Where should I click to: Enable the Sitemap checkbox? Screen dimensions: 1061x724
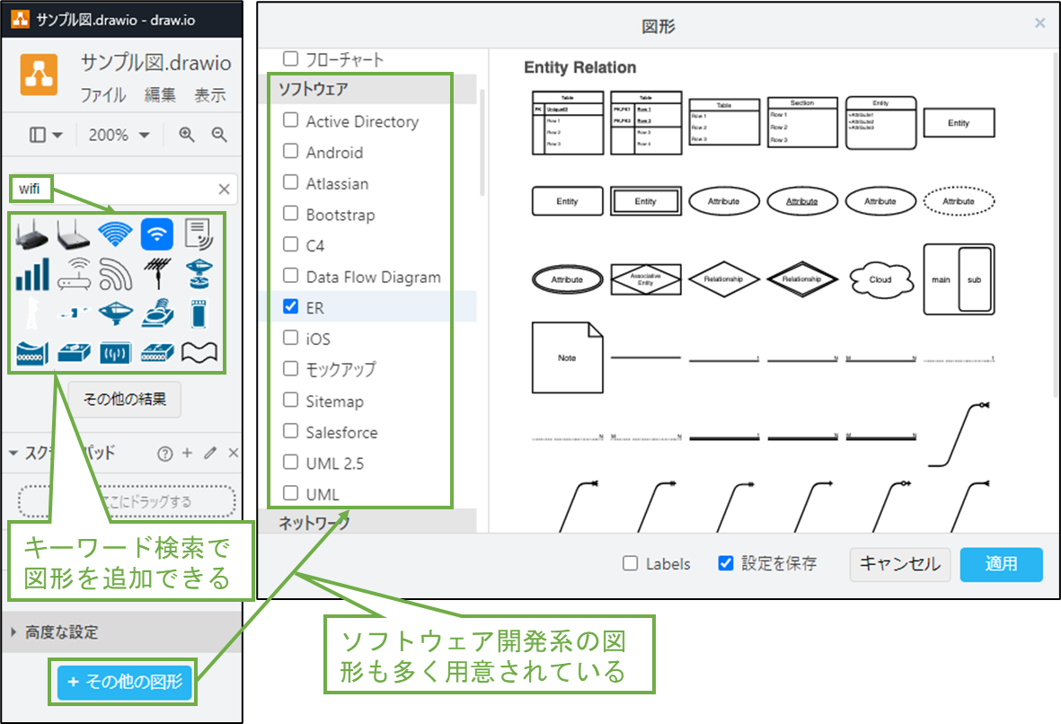click(x=290, y=400)
